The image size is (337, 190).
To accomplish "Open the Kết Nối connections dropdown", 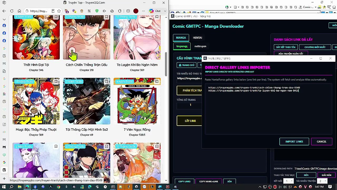I will coord(289,181).
